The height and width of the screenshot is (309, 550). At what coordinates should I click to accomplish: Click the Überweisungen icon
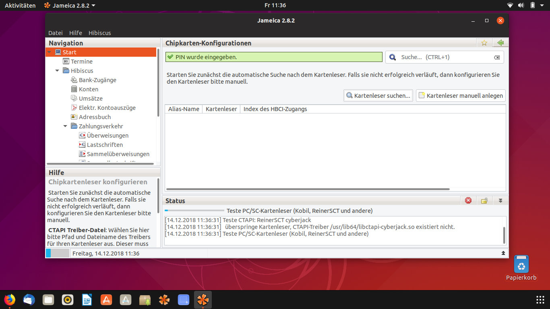(82, 135)
